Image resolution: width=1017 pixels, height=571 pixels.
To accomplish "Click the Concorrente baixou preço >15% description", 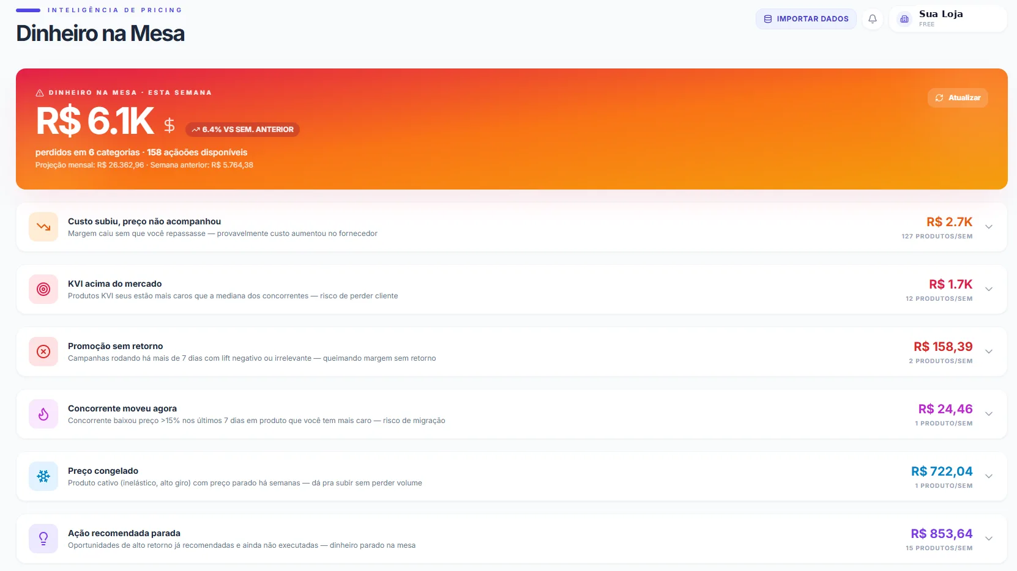I will 256,421.
